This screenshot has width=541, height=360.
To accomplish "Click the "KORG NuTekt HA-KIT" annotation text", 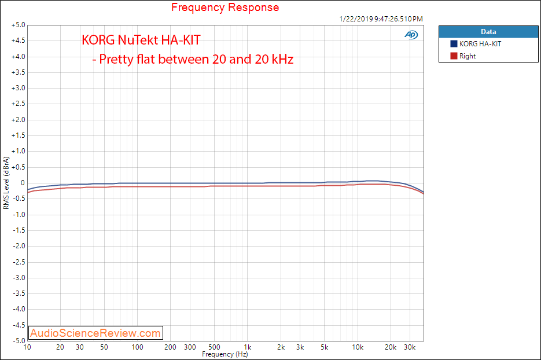I will [x=141, y=40].
